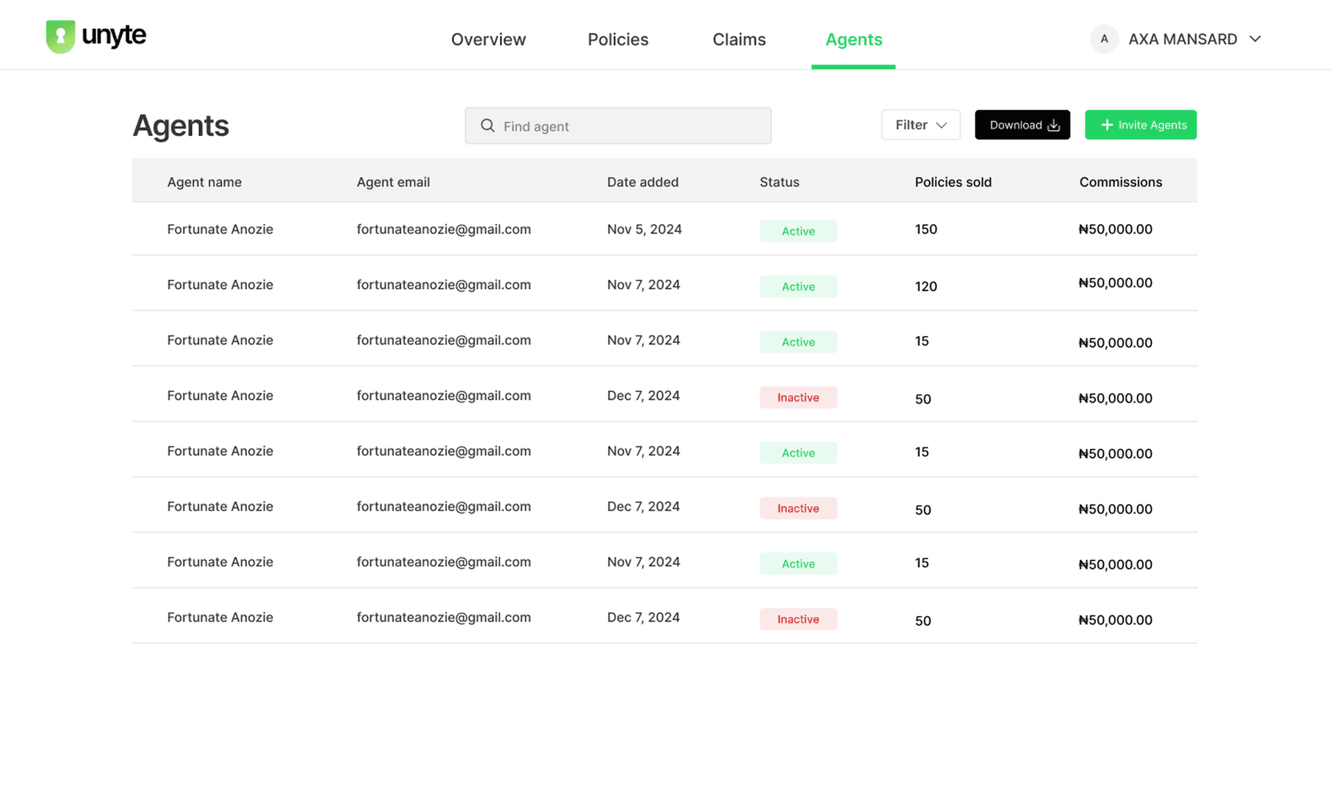Toggle the Active status on the first agent row
The height and width of the screenshot is (790, 1331).
(798, 231)
